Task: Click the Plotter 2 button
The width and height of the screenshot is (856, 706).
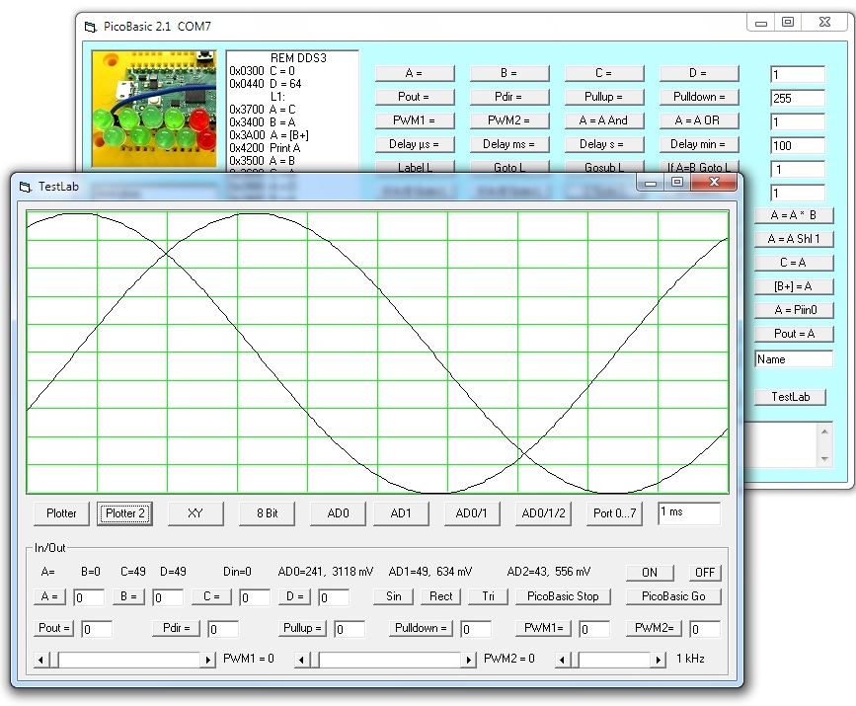Action: pyautogui.click(x=125, y=513)
